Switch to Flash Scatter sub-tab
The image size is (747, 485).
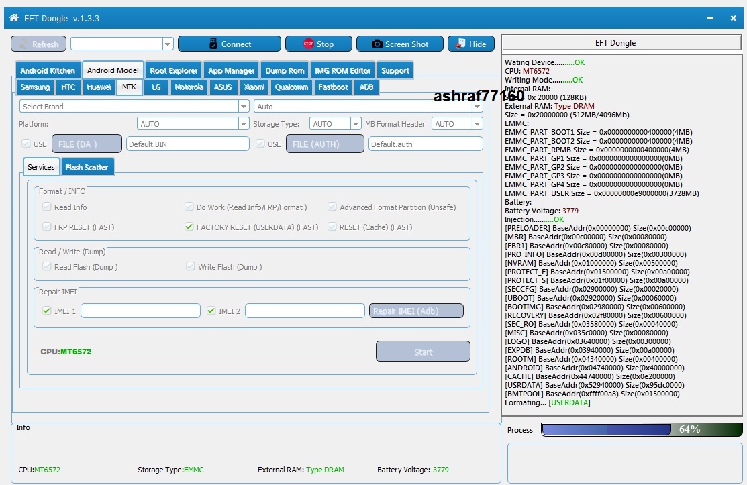coord(87,167)
